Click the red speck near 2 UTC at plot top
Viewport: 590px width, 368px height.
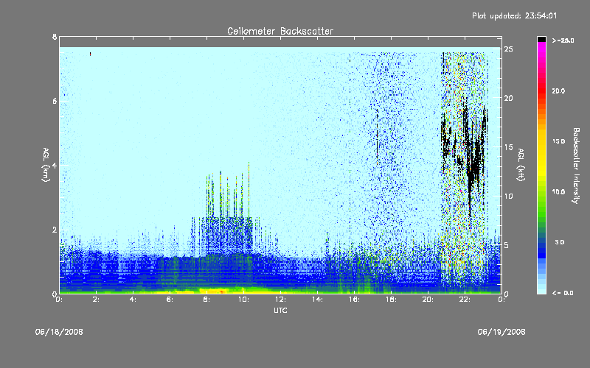pyautogui.click(x=90, y=54)
